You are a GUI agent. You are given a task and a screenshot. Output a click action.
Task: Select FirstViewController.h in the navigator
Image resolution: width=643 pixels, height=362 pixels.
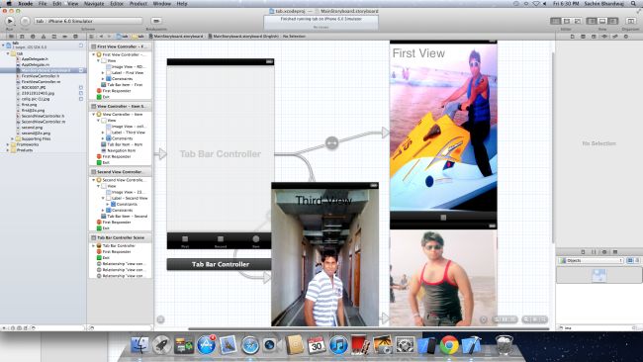tap(41, 76)
